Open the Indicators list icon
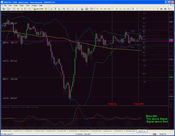175x136 pixels. (x=82, y=9)
